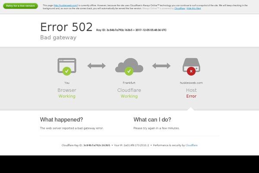Viewport: 259px width, 173px height.
Task: Click the red X error badge on the server
Action: pos(191,71)
